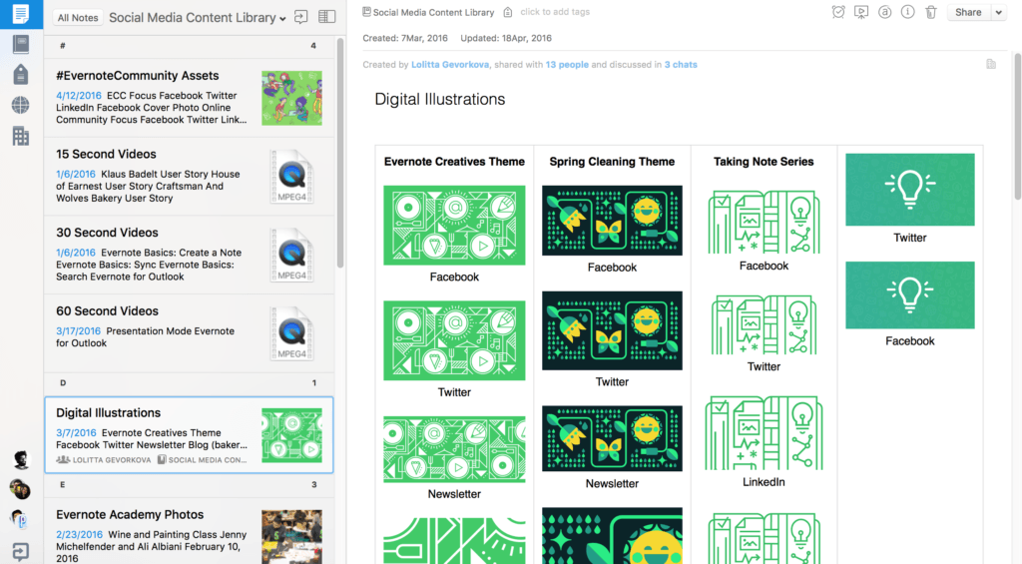Click the lightbulb image labeled Facebook

910,294
